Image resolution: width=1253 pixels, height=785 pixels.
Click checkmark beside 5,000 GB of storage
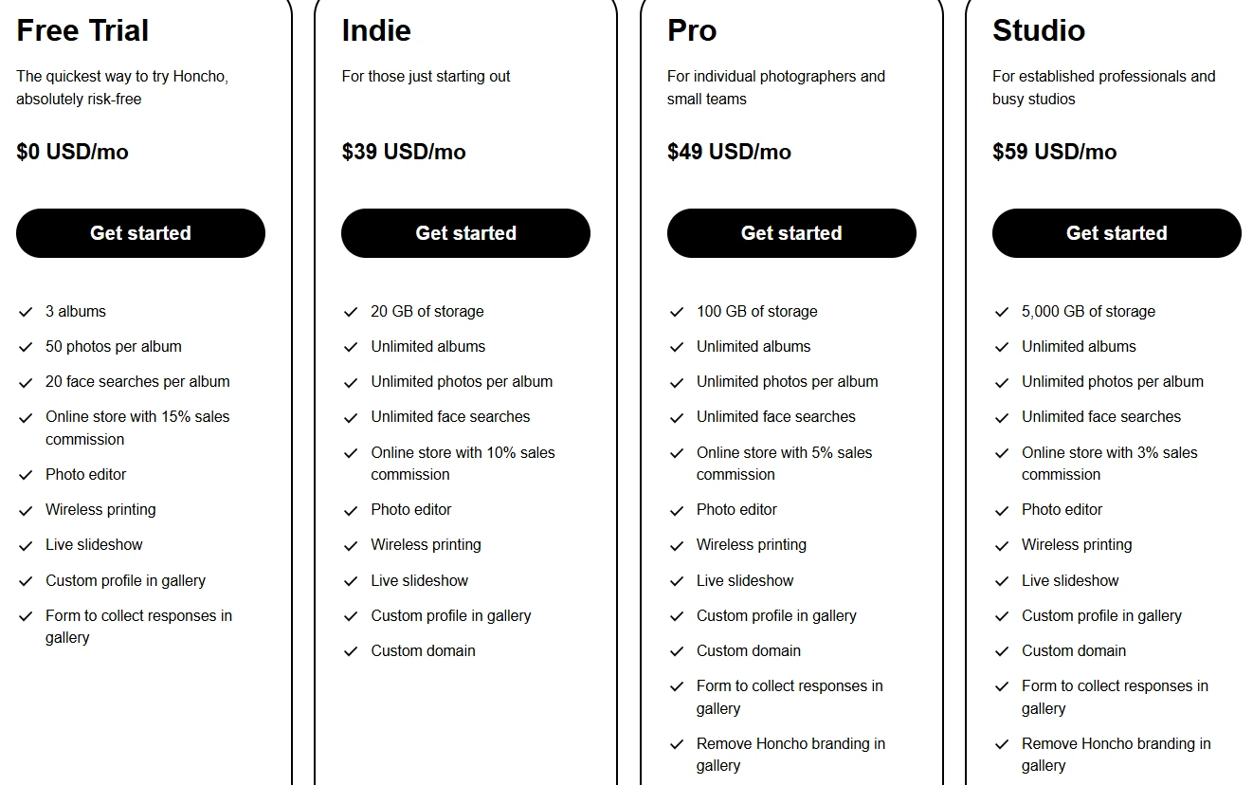coord(1002,312)
